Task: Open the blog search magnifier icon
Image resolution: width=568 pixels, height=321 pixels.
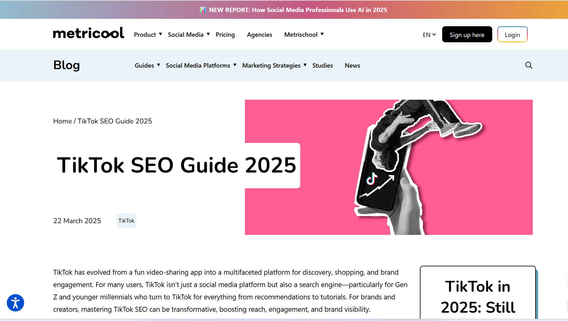Action: [x=529, y=65]
